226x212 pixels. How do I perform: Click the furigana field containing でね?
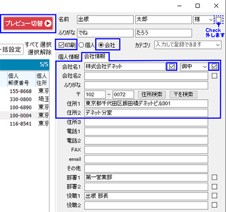[105, 33]
